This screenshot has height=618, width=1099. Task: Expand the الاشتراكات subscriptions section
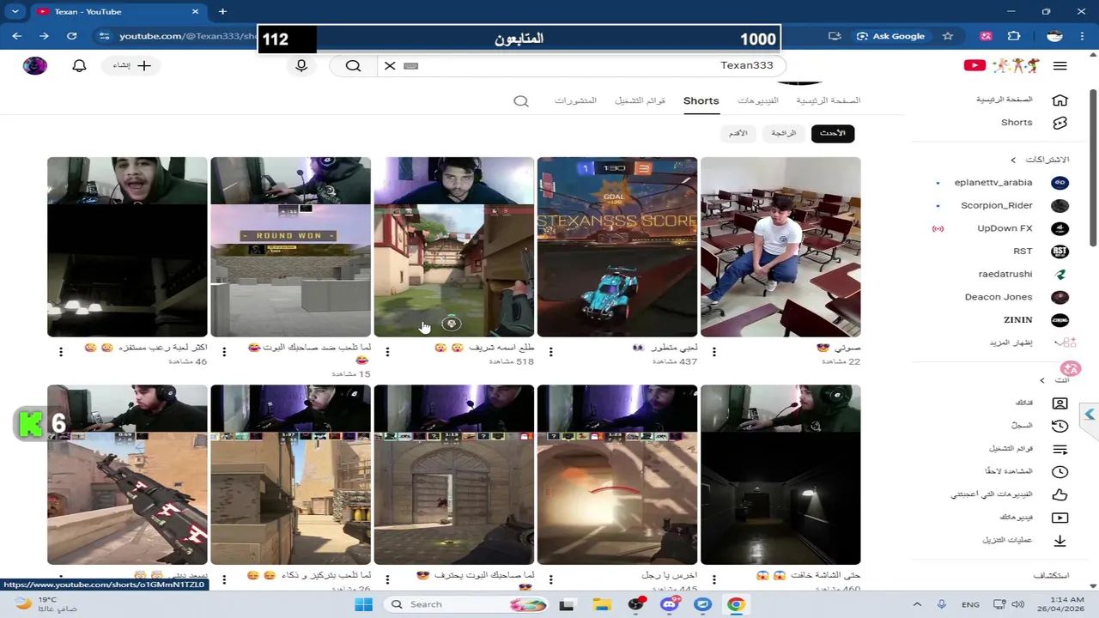(1039, 160)
